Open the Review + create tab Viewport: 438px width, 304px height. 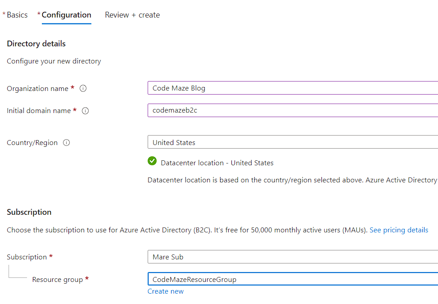[132, 15]
